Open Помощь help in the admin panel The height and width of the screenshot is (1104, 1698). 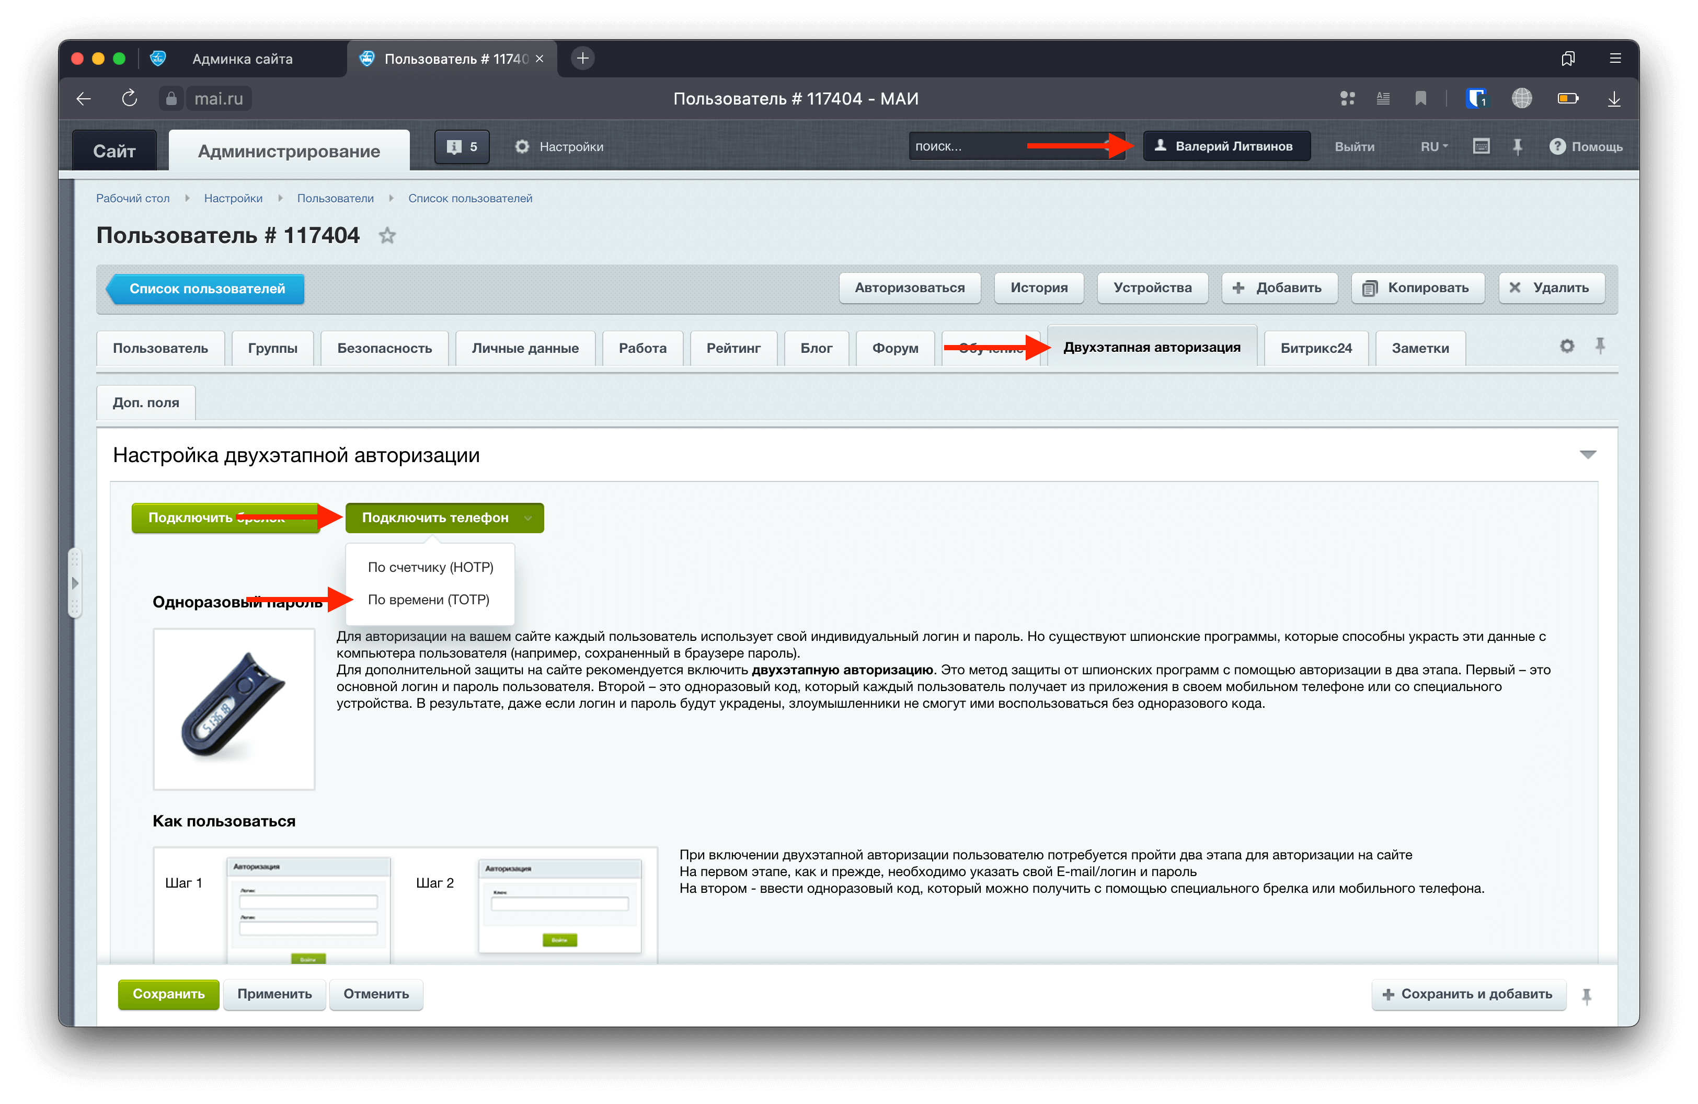coord(1586,147)
